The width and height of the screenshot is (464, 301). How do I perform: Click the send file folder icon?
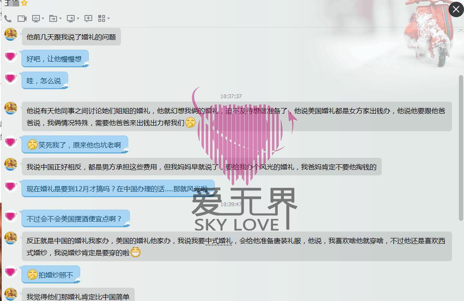[x=53, y=18]
